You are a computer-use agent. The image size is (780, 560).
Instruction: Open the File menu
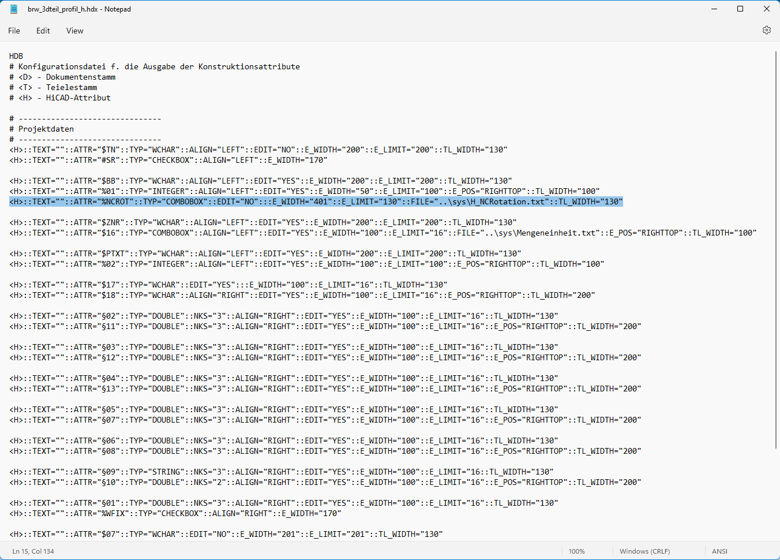[14, 31]
